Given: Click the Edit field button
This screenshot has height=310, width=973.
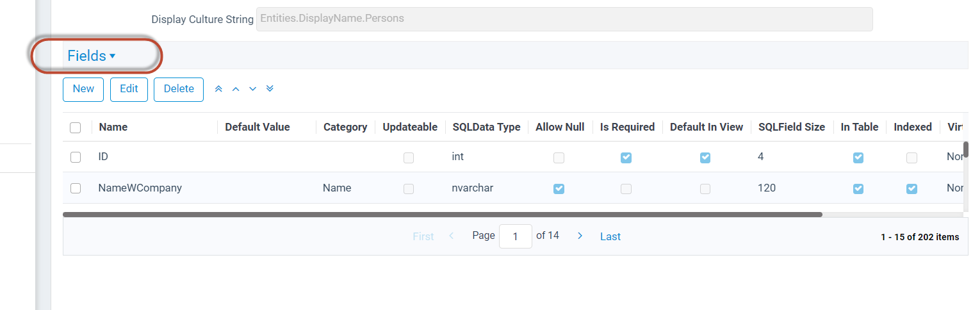Looking at the screenshot, I should tap(129, 89).
